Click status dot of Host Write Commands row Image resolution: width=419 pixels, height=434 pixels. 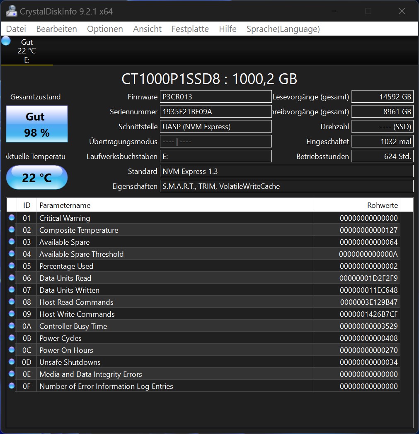pyautogui.click(x=12, y=313)
